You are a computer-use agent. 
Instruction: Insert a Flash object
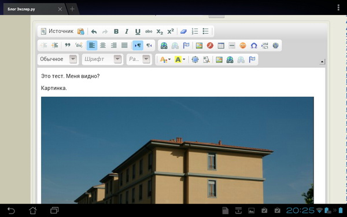pyautogui.click(x=210, y=46)
